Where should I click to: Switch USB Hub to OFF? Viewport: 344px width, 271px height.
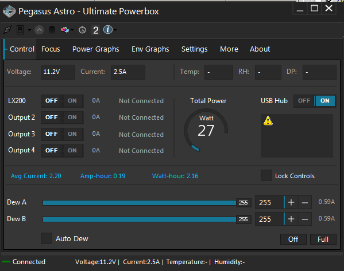click(x=304, y=101)
